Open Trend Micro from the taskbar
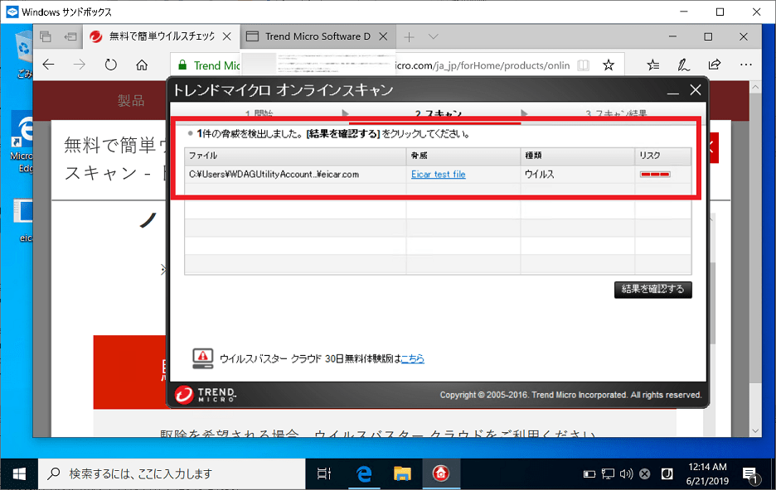The image size is (776, 490). coord(441,473)
